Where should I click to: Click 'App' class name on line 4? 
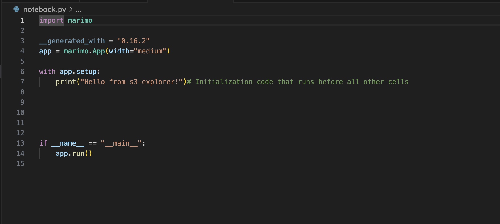pos(99,51)
